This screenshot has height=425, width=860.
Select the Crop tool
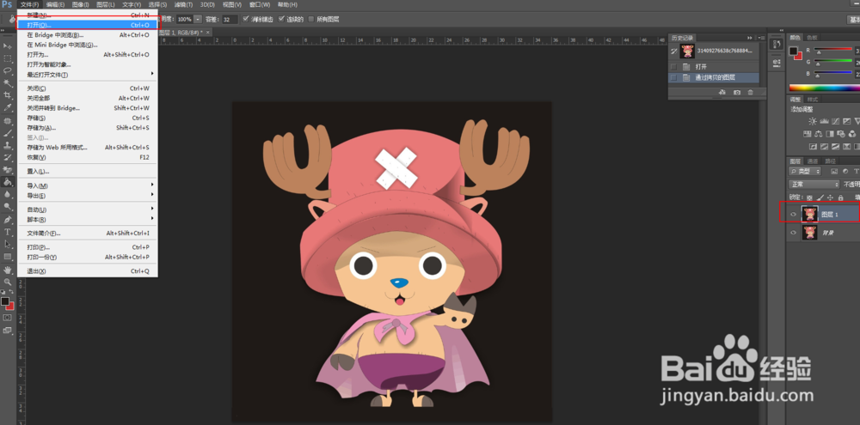[8, 95]
